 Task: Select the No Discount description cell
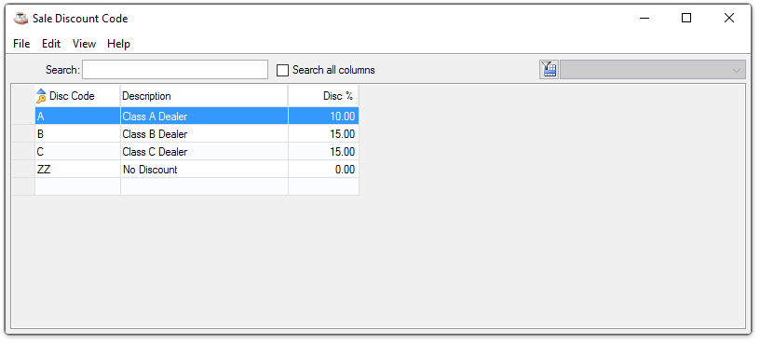click(204, 170)
